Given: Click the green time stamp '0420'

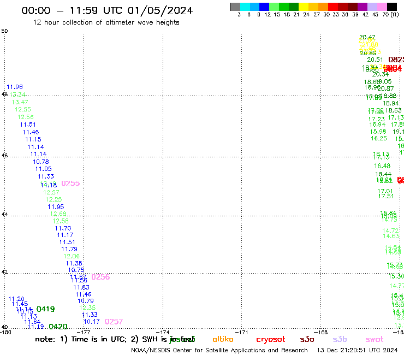Looking at the screenshot, I should [58, 327].
